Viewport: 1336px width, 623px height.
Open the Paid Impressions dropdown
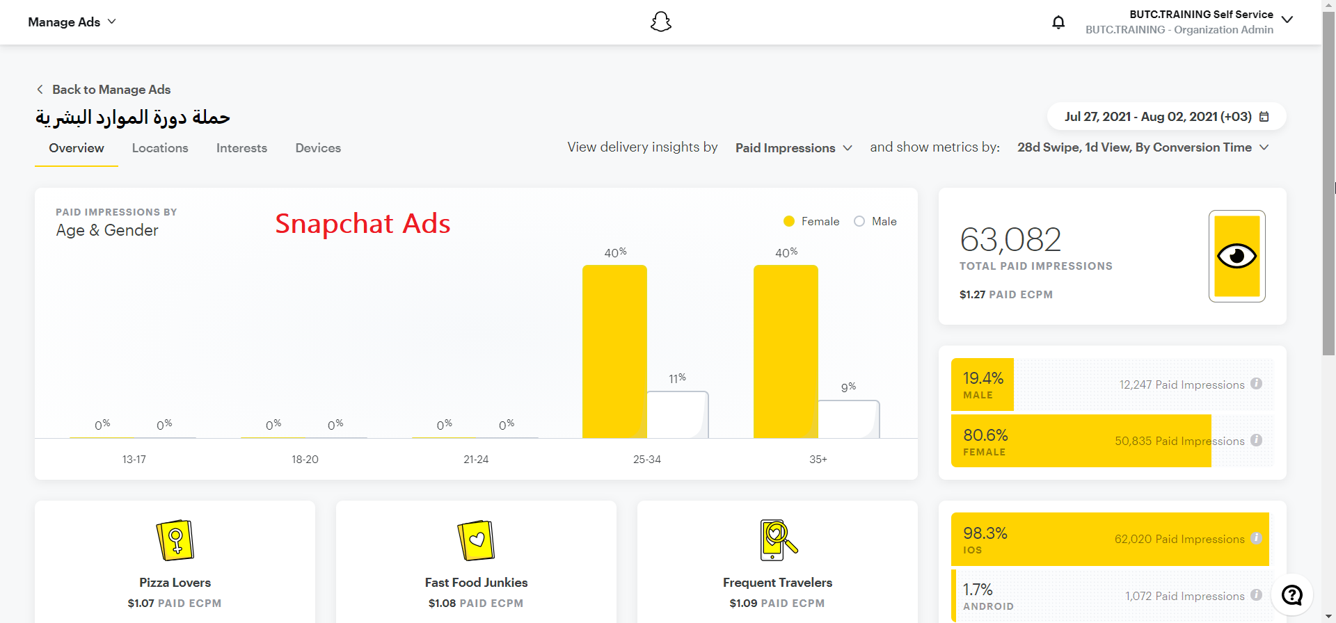(x=793, y=148)
